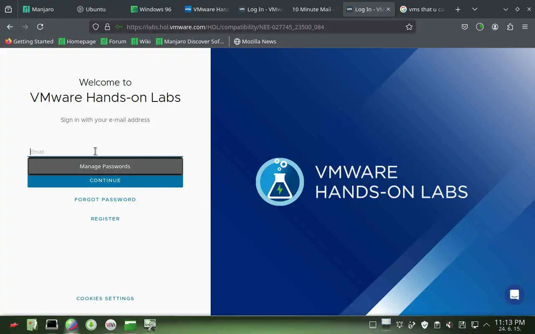Click the REGISTER link

click(105, 219)
